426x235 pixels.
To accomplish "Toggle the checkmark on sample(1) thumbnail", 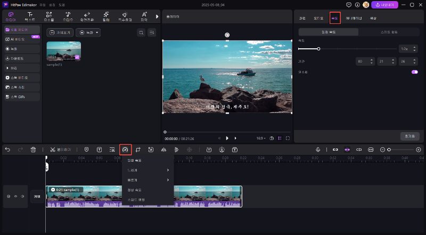I will coord(77,57).
